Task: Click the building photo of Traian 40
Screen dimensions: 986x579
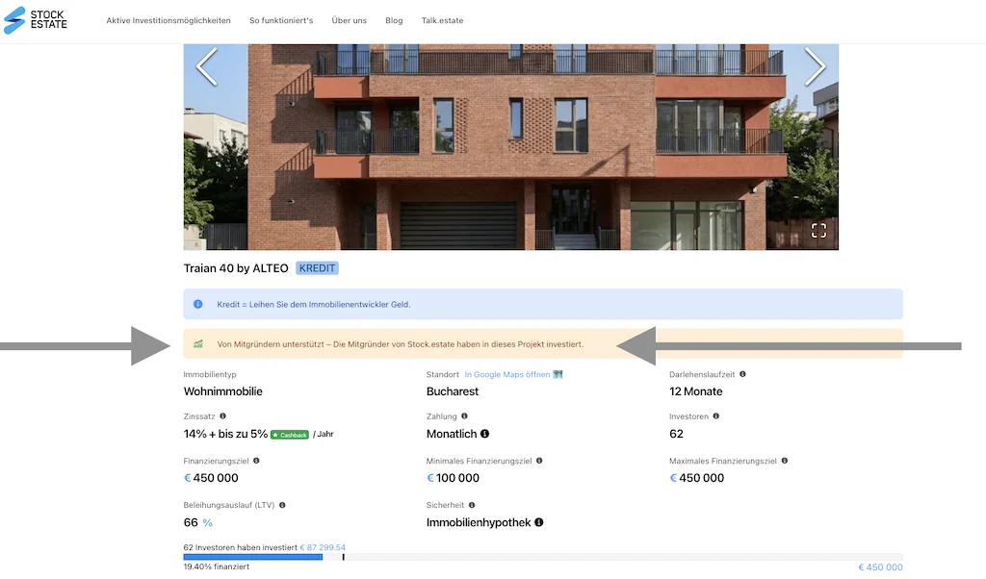Action: coord(510,147)
